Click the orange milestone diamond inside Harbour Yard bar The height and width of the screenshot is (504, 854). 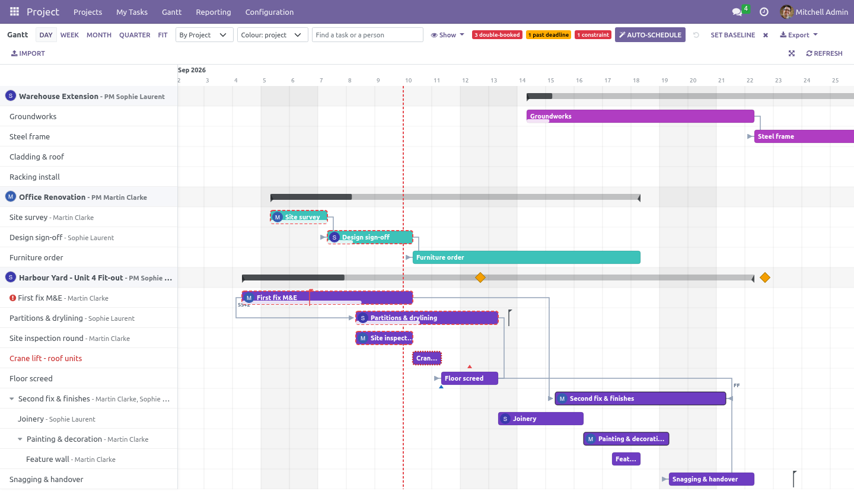tap(480, 277)
